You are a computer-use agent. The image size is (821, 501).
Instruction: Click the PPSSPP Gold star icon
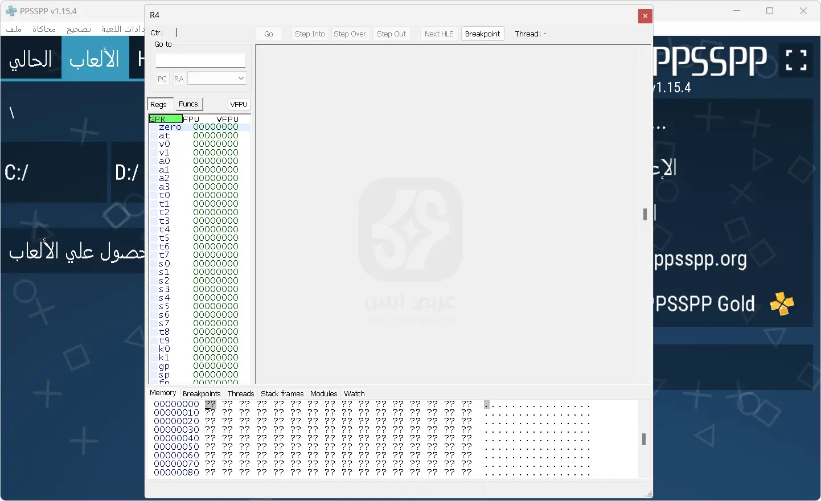(782, 303)
